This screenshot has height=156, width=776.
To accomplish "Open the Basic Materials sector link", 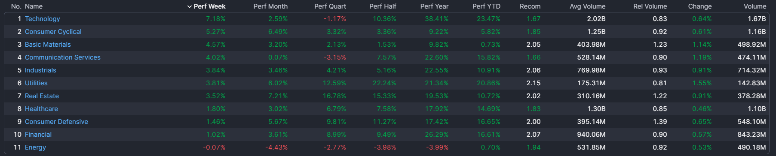I will coord(48,45).
